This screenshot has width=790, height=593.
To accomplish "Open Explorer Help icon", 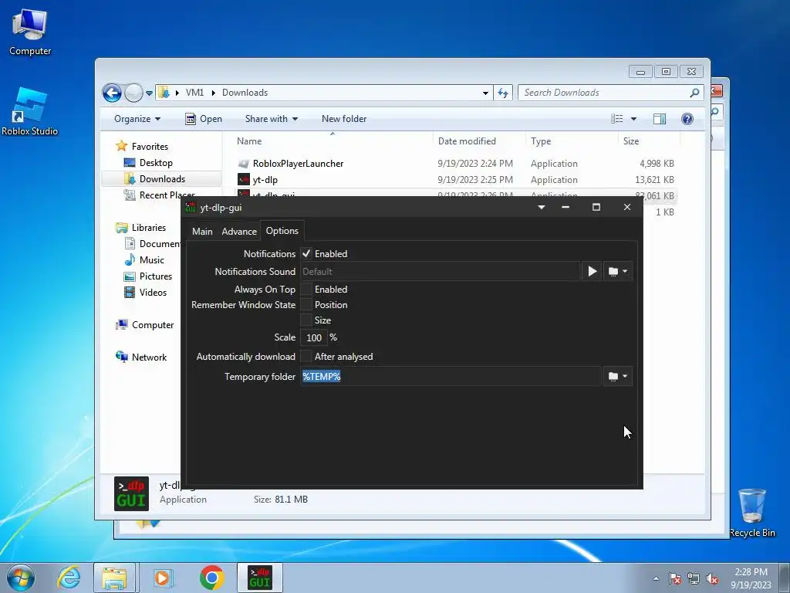I will [687, 119].
